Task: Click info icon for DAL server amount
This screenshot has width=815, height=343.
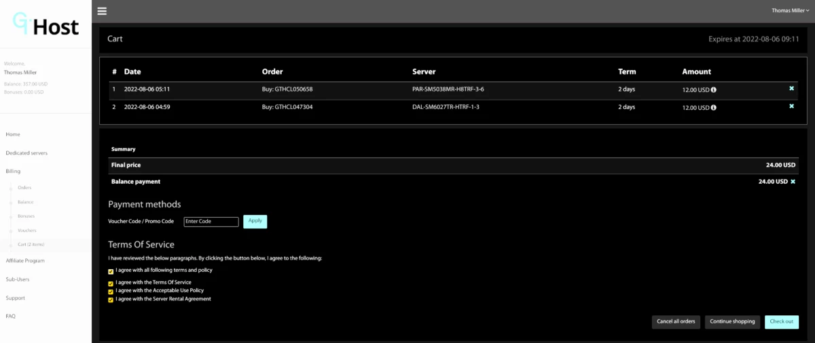Action: click(x=714, y=107)
